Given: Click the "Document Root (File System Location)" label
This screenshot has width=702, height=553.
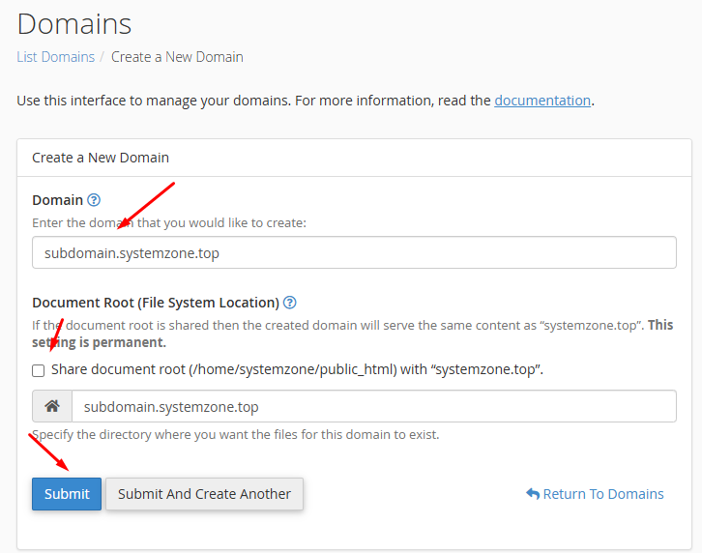Looking at the screenshot, I should pyautogui.click(x=156, y=303).
